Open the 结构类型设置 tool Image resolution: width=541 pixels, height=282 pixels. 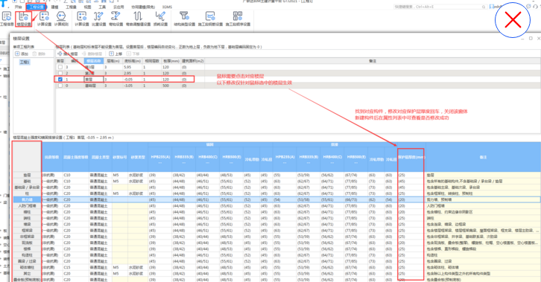184,19
